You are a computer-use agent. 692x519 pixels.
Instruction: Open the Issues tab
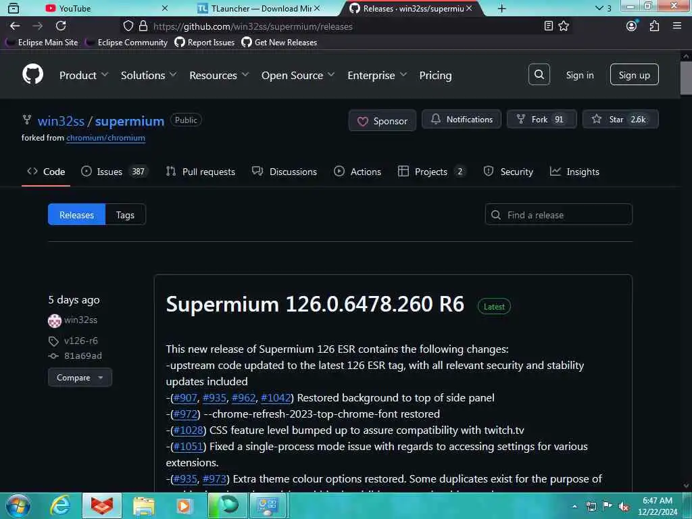[x=114, y=172]
